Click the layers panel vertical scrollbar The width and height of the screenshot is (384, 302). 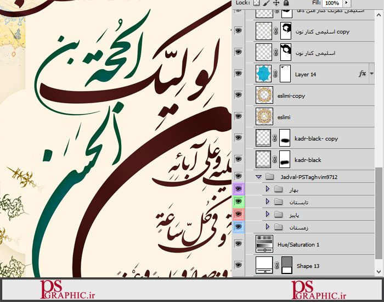pyautogui.click(x=379, y=220)
